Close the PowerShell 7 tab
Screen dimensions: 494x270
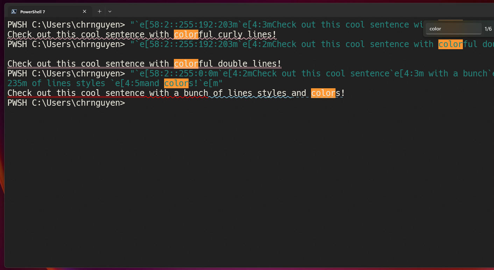[84, 12]
